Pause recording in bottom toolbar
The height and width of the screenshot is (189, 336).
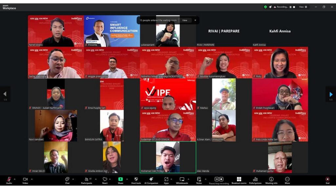point(217,179)
